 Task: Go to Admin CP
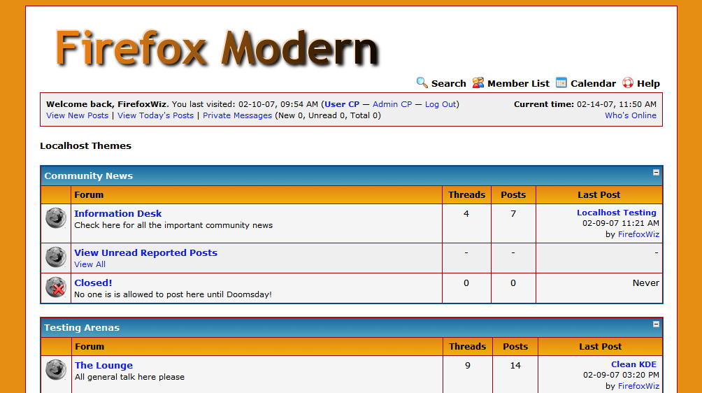point(392,104)
